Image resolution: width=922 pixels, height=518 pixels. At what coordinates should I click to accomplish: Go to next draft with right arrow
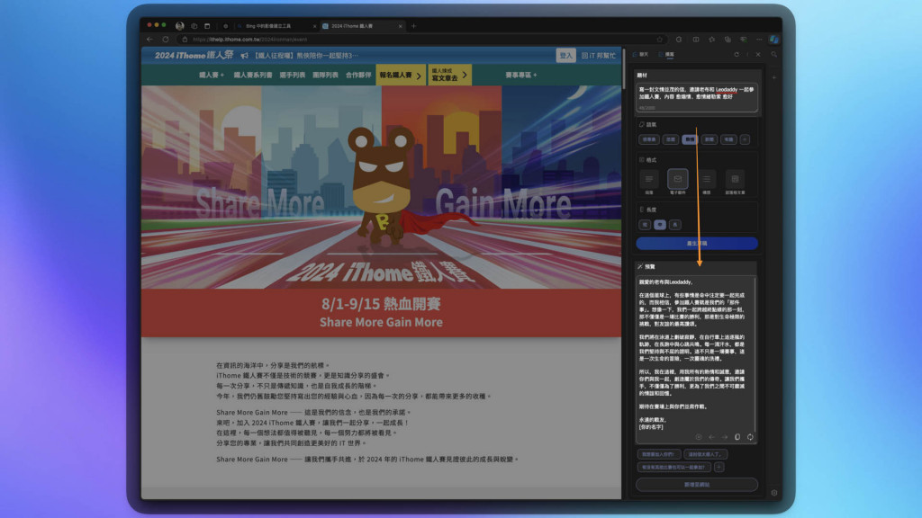coord(725,437)
